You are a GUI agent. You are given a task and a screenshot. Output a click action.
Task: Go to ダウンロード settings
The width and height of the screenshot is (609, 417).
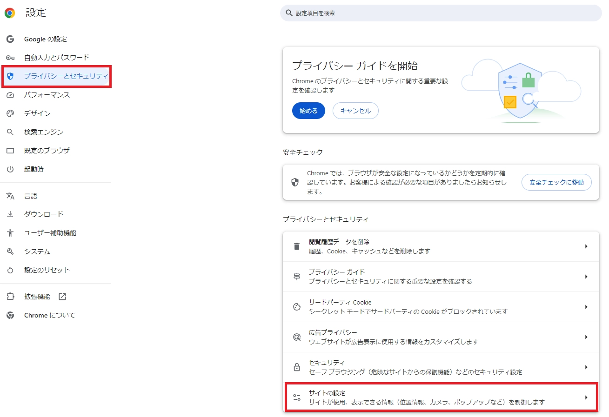(44, 214)
